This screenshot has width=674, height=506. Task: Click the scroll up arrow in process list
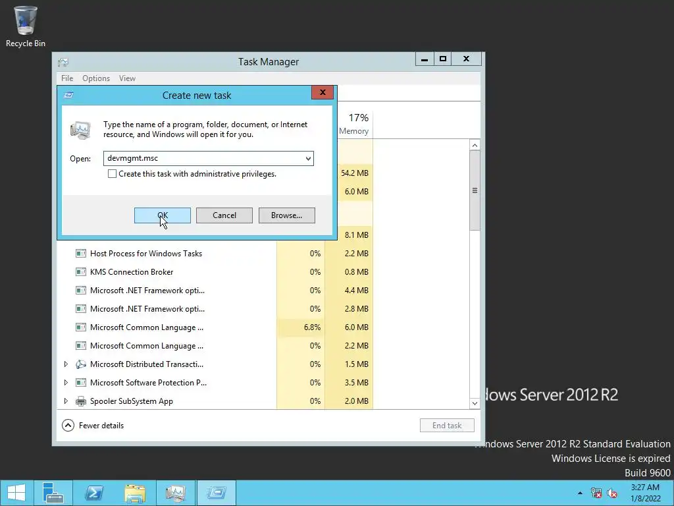pos(475,146)
